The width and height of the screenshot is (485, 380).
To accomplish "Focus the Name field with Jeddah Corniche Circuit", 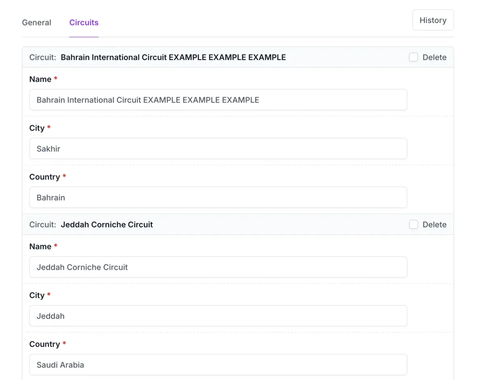I will pyautogui.click(x=218, y=267).
